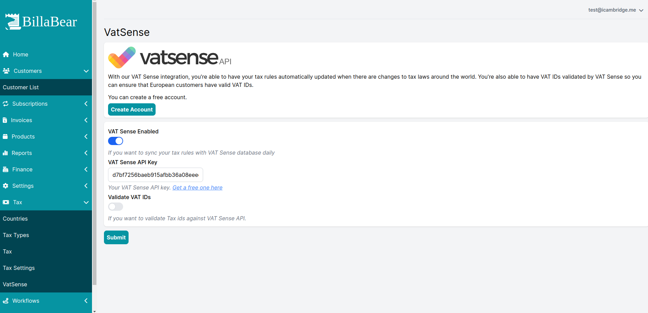Viewport: 648px width, 313px height.
Task: Select VatSense submenu item
Action: [x=46, y=284]
